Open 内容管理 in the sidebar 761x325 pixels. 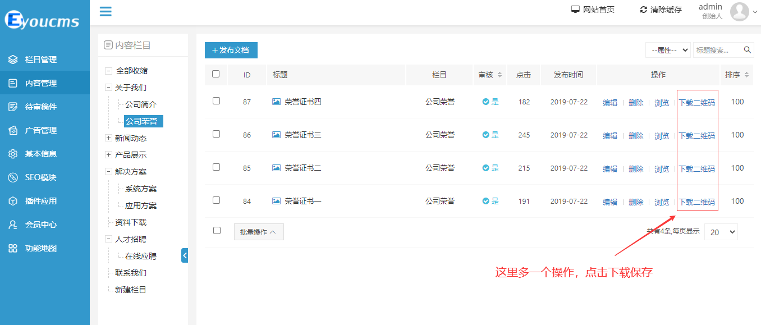pyautogui.click(x=45, y=83)
